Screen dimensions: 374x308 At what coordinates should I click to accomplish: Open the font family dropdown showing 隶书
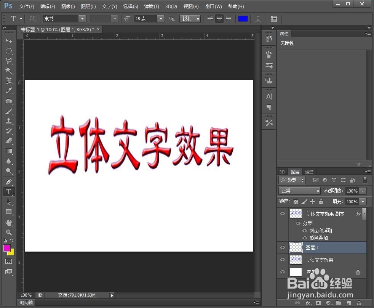(x=82, y=18)
